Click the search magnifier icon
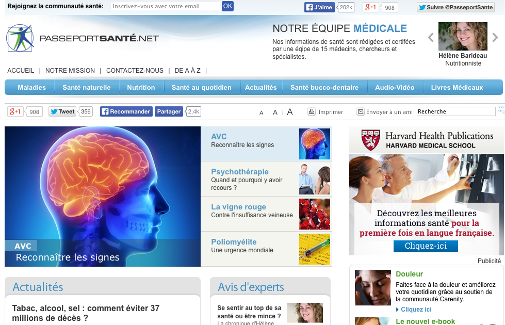This screenshot has width=505, height=325. click(500, 110)
